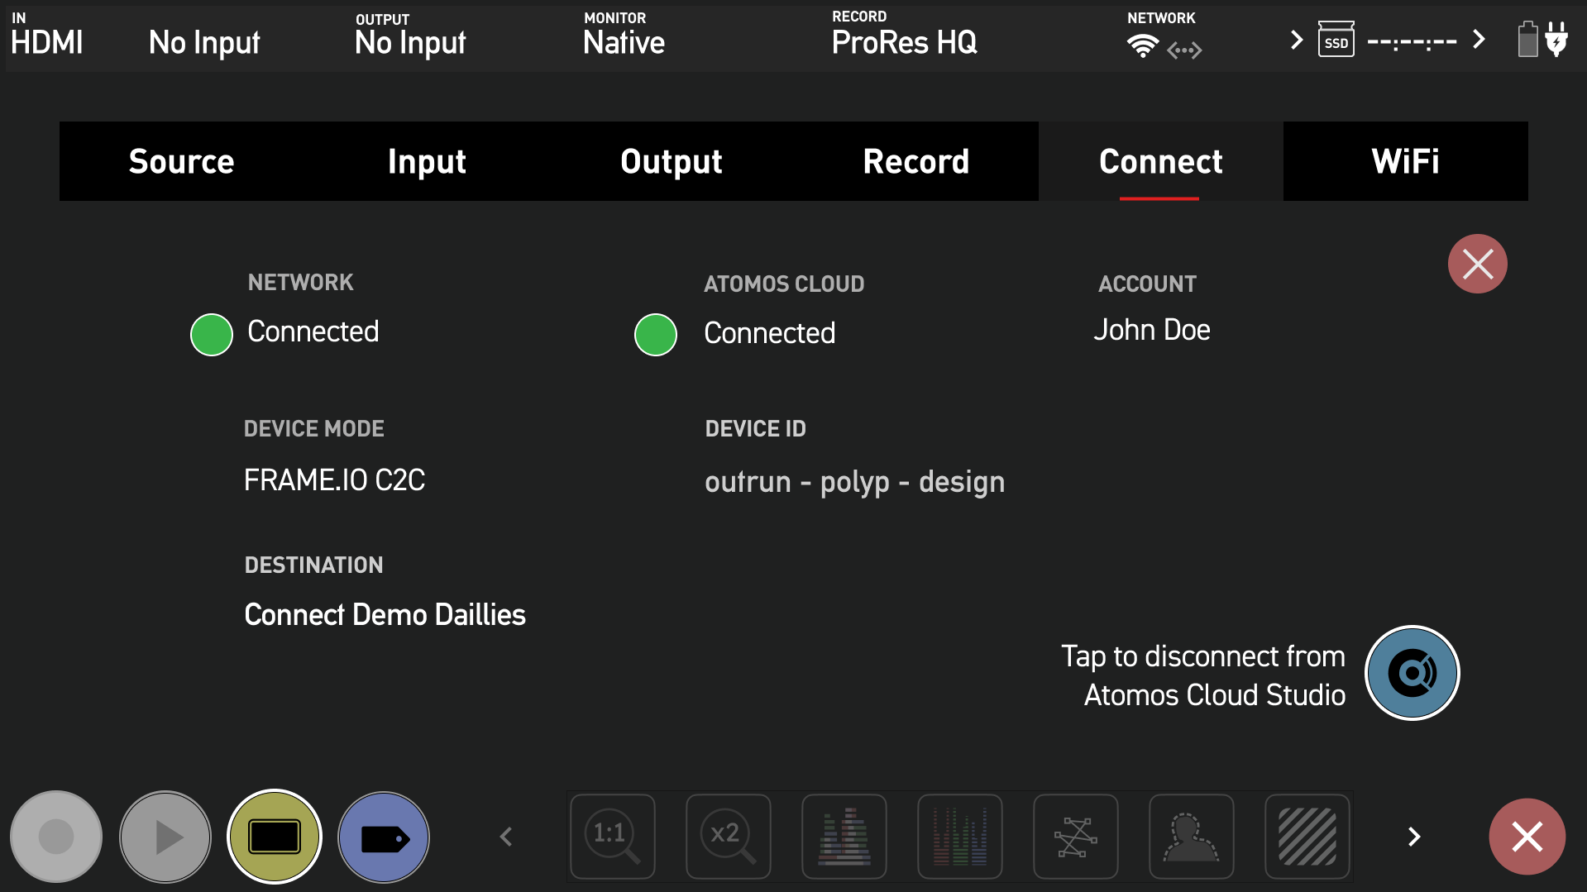1587x892 pixels.
Task: Tap the SSD drive icon
Action: coord(1336,39)
